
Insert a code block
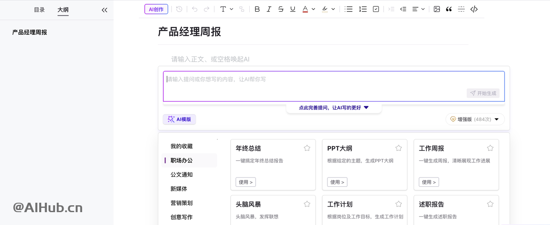[x=474, y=9]
